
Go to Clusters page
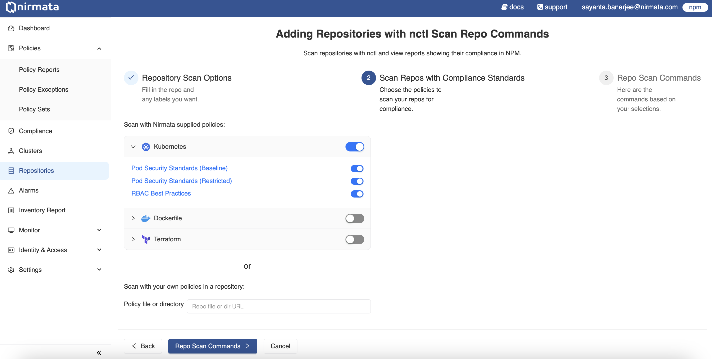pyautogui.click(x=30, y=151)
